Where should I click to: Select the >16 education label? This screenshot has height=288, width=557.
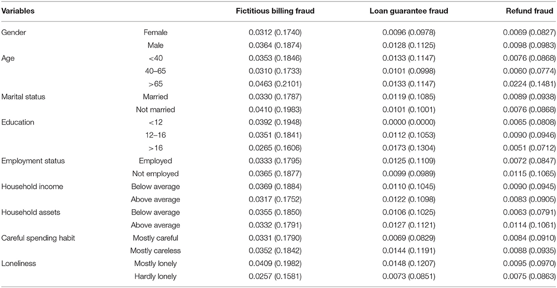coord(155,148)
